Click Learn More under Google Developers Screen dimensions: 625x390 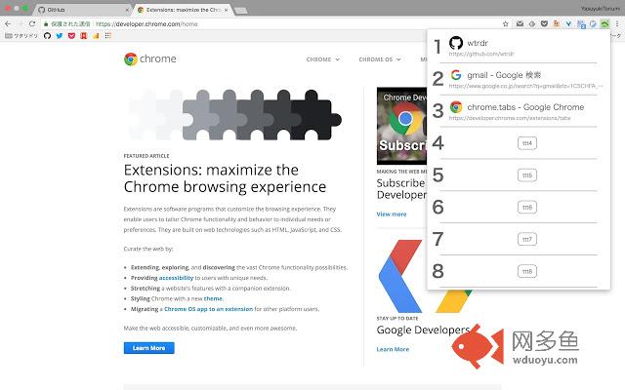point(393,349)
